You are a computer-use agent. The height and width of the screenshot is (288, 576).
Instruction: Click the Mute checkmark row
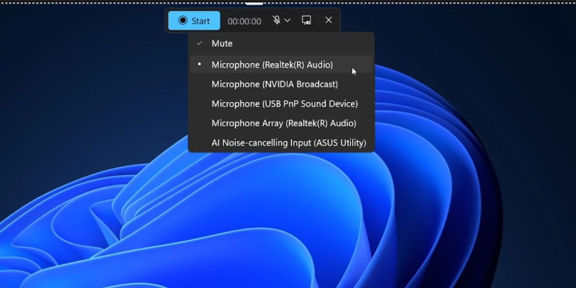click(x=222, y=43)
